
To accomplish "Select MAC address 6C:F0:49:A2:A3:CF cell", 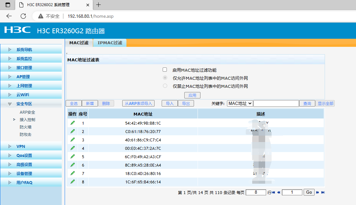I will [143, 157].
